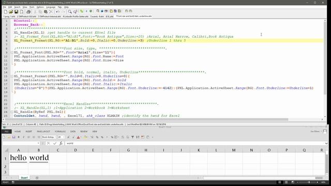This screenshot has width=331, height=186.
Task: Click the Excel zoom in plus button
Action: tap(317, 182)
